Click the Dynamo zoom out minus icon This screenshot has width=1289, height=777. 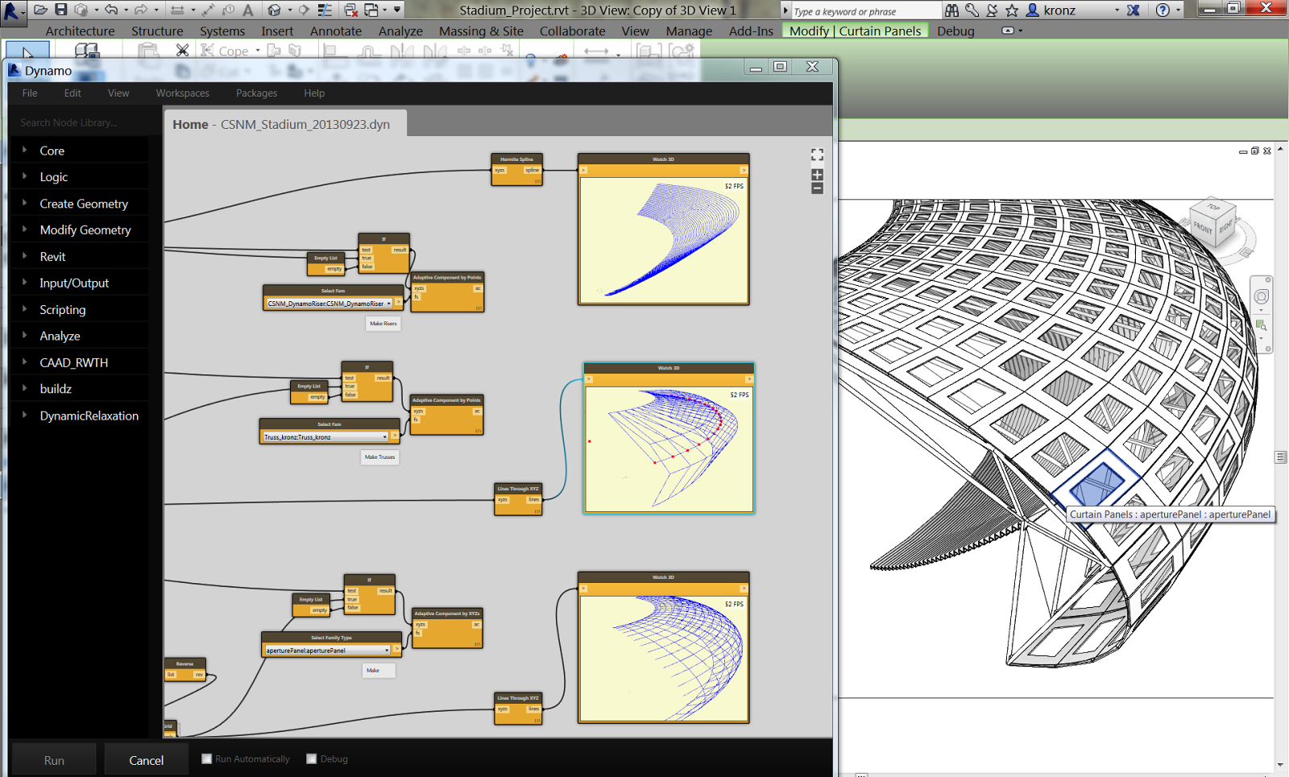817,188
